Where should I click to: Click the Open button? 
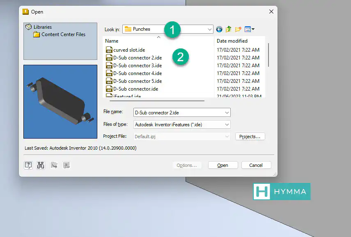pos(223,165)
